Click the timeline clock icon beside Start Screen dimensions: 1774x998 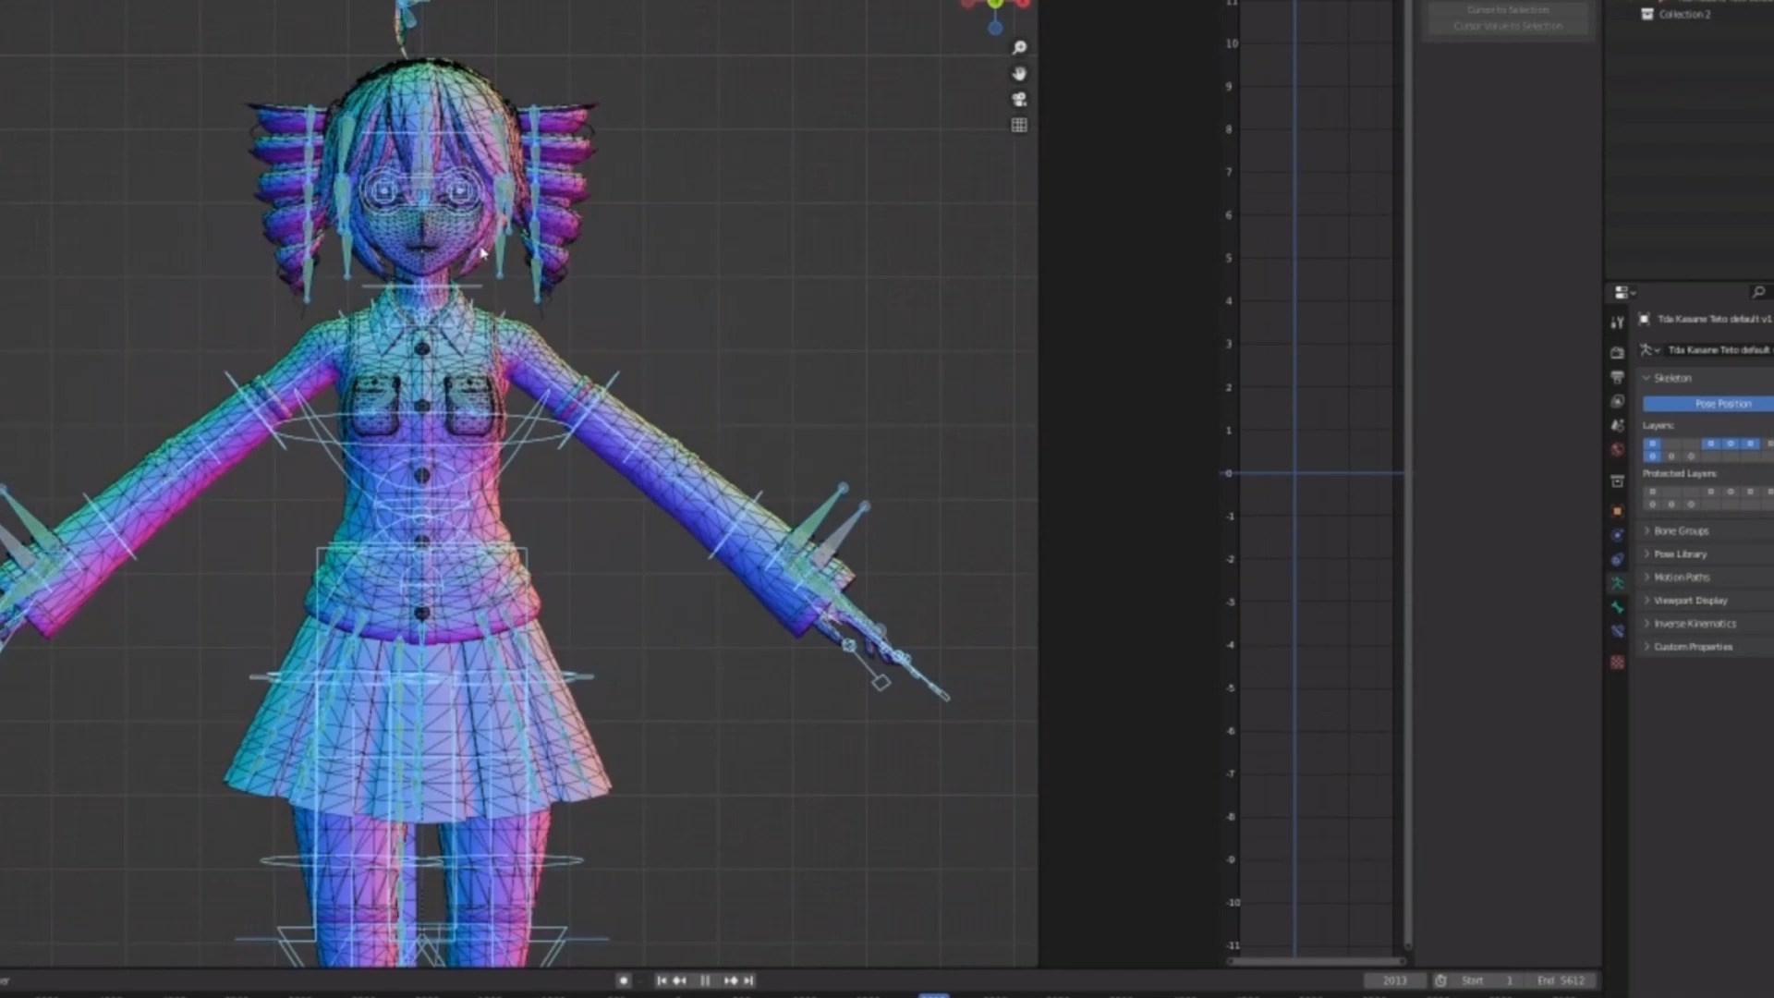pos(1440,980)
